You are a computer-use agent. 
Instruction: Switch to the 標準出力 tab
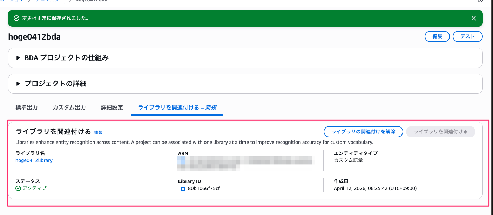pos(27,107)
